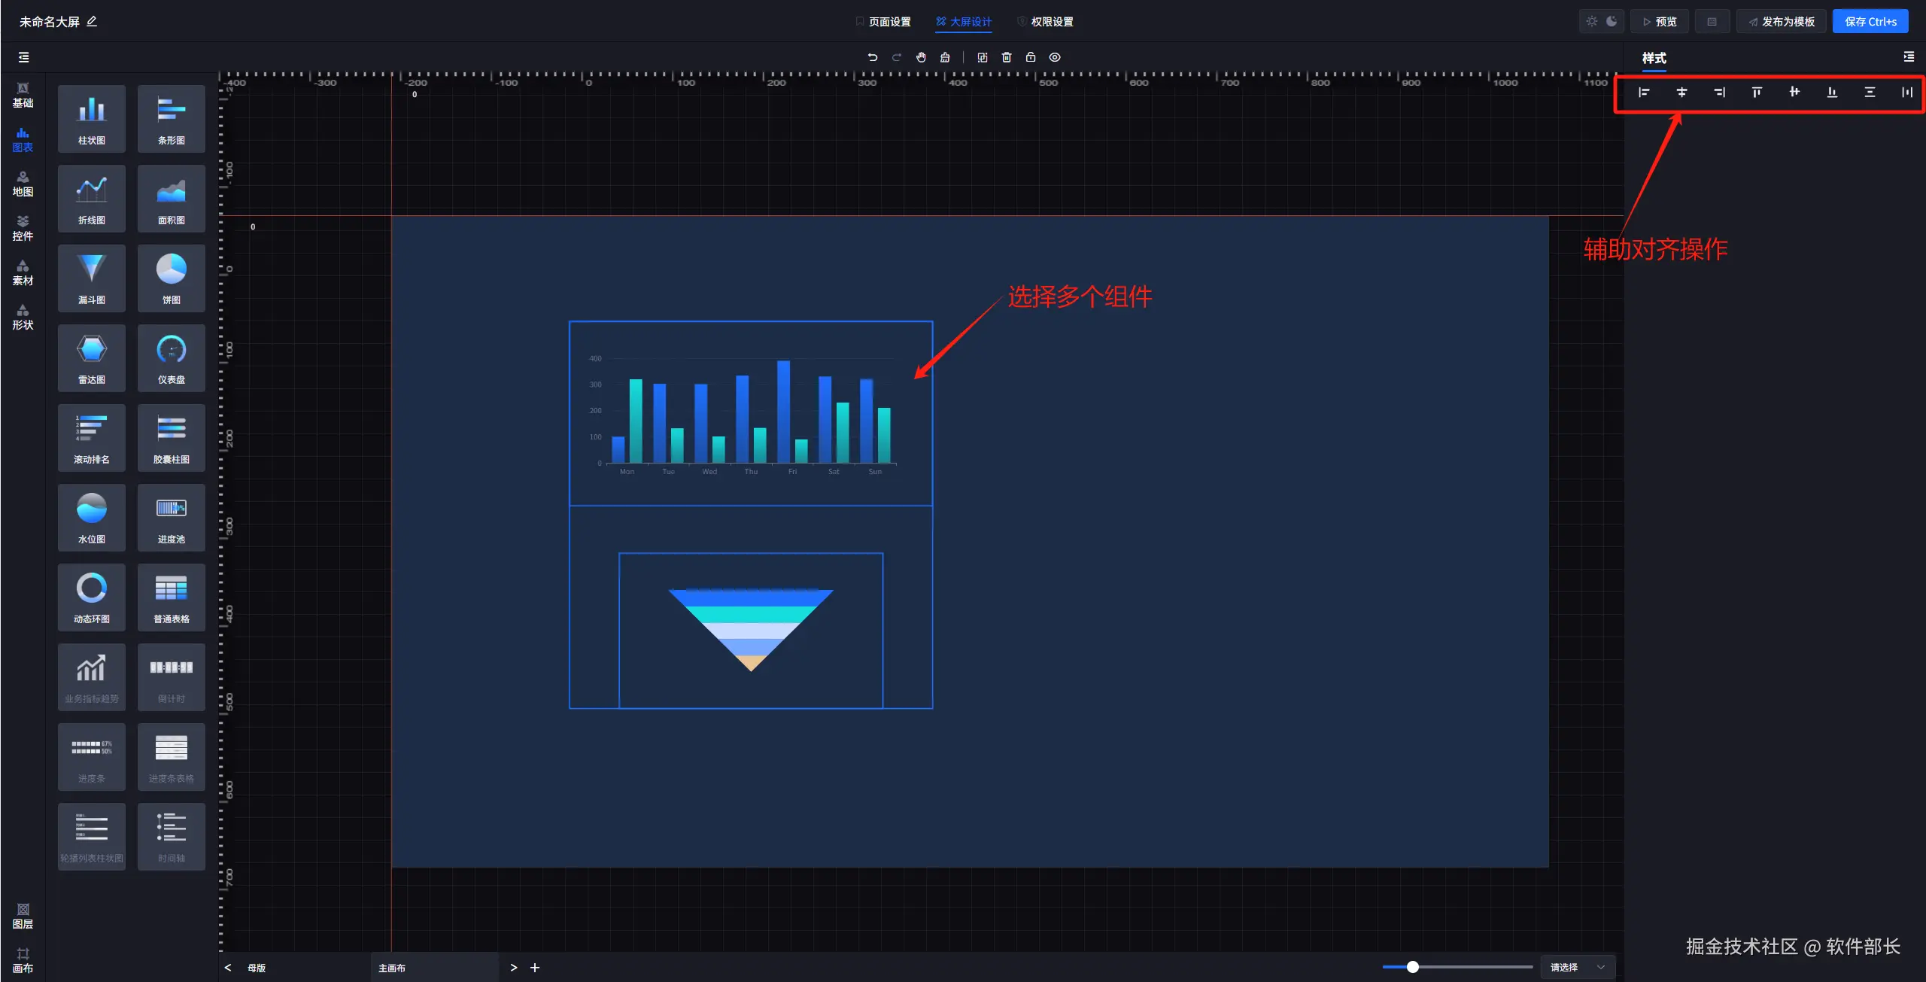Click the align left edges icon
The width and height of the screenshot is (1926, 982).
pos(1644,93)
